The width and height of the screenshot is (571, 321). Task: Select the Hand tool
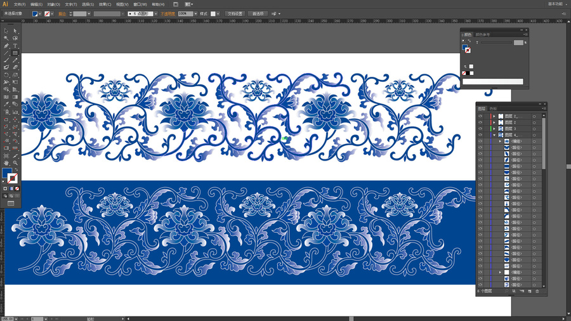(6, 163)
